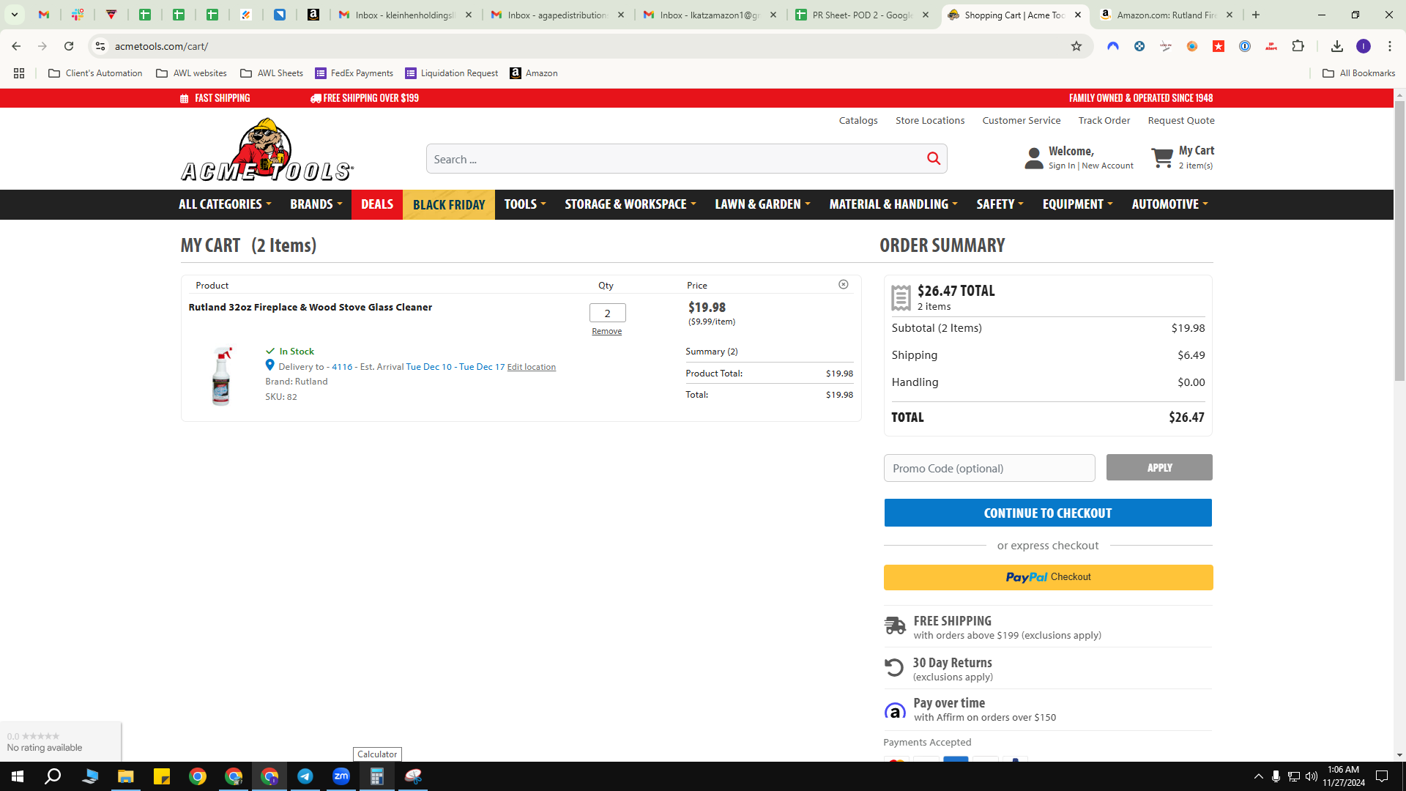Screen dimensions: 1406x791
Task: Click the Sign In link
Action: click(x=1062, y=166)
